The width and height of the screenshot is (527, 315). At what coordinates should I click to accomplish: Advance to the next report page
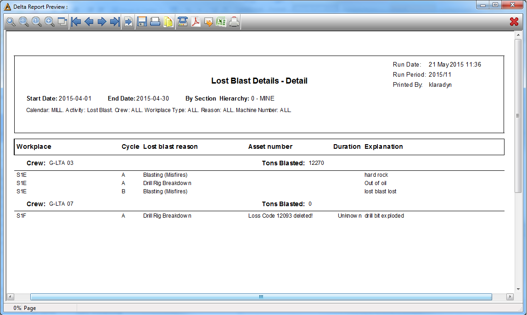tap(102, 22)
